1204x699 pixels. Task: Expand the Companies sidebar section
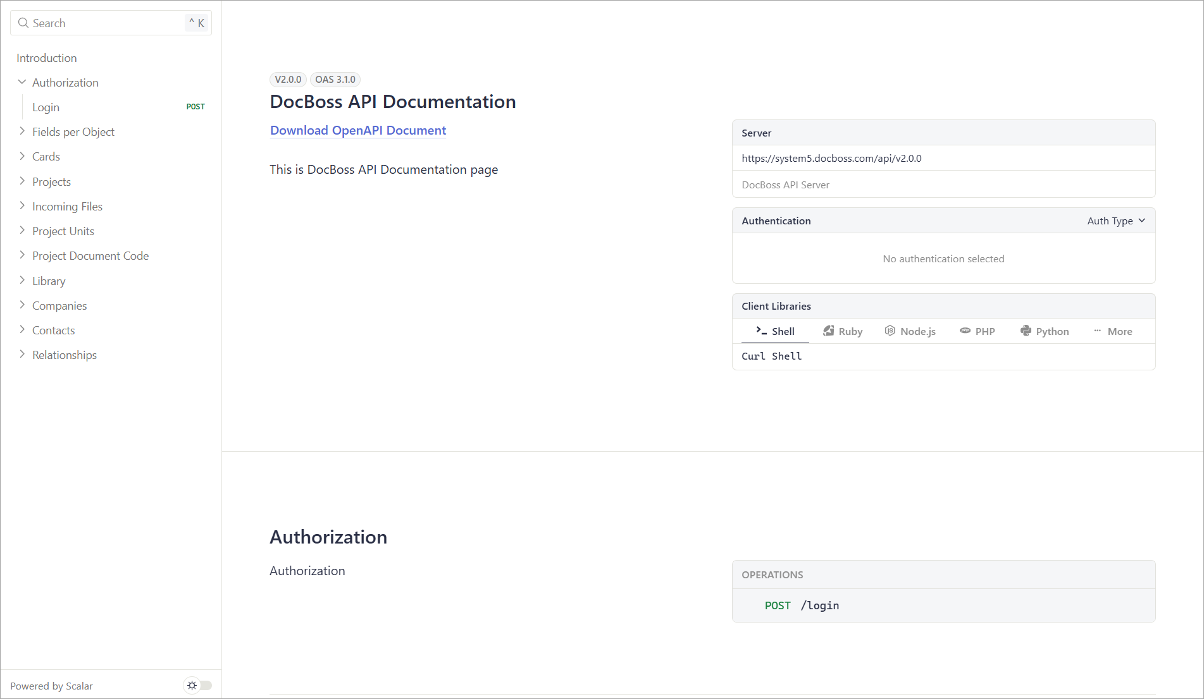(22, 305)
